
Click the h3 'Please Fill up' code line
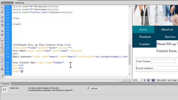coord(42,45)
